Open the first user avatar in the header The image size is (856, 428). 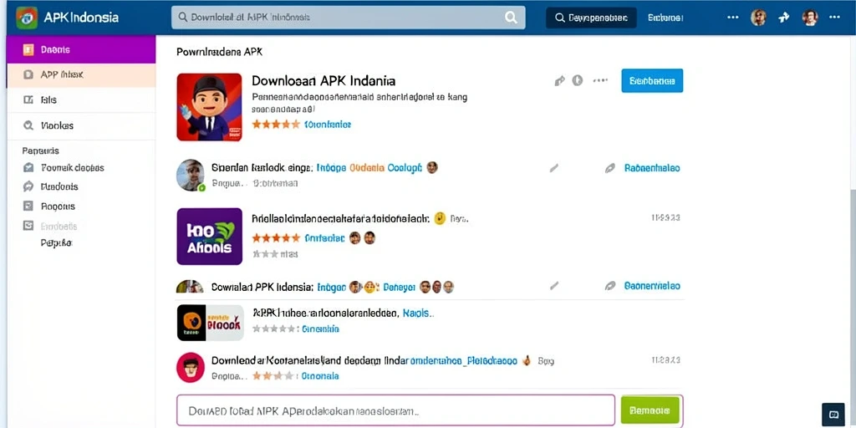(758, 18)
